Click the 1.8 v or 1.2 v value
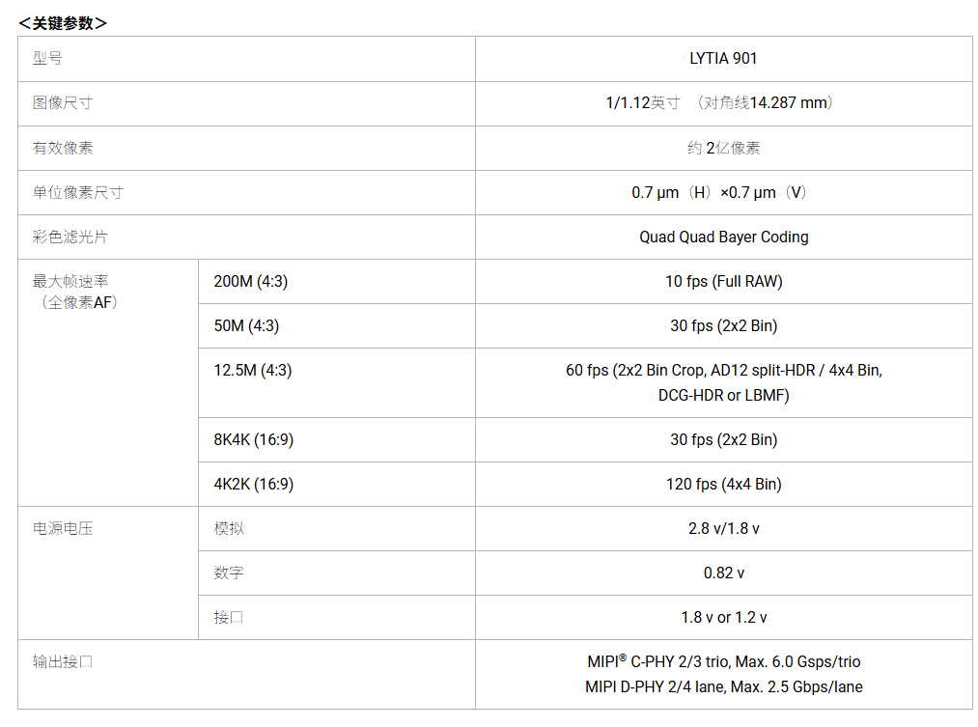 pyautogui.click(x=723, y=617)
